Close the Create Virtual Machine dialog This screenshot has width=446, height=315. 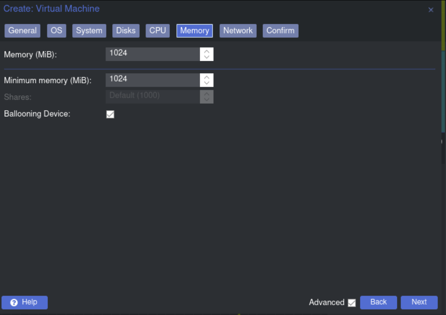431,10
